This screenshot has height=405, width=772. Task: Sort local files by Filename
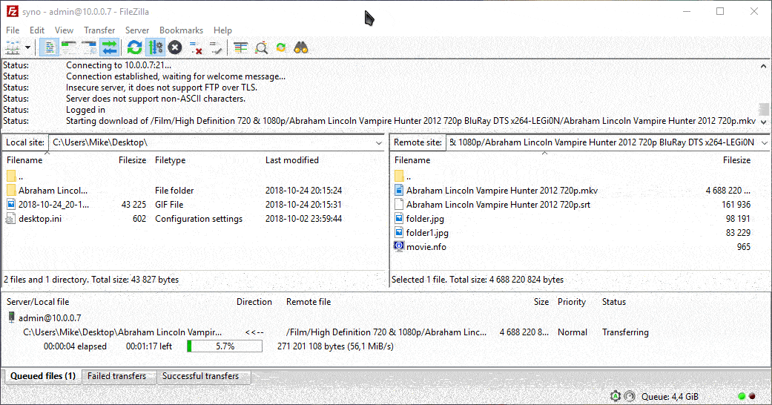click(x=24, y=160)
